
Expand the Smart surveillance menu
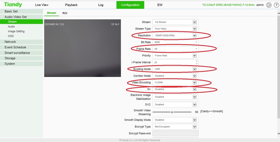[21, 53]
